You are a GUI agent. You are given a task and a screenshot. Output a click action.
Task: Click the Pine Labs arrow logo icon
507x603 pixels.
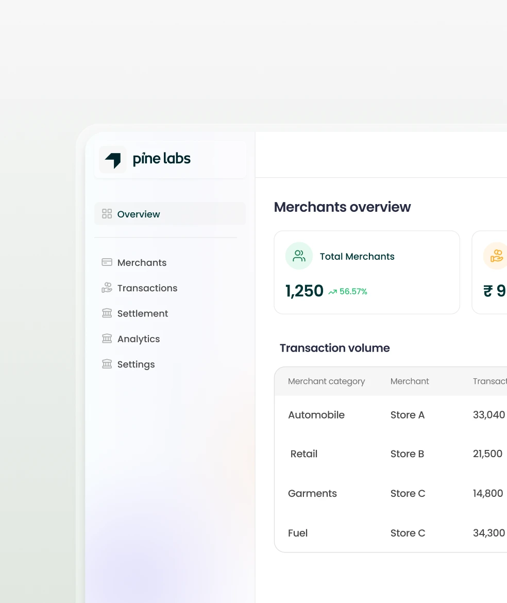click(113, 160)
